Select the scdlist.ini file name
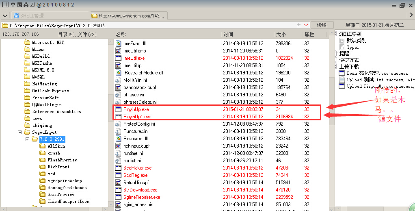The image size is (415, 211). (132, 160)
